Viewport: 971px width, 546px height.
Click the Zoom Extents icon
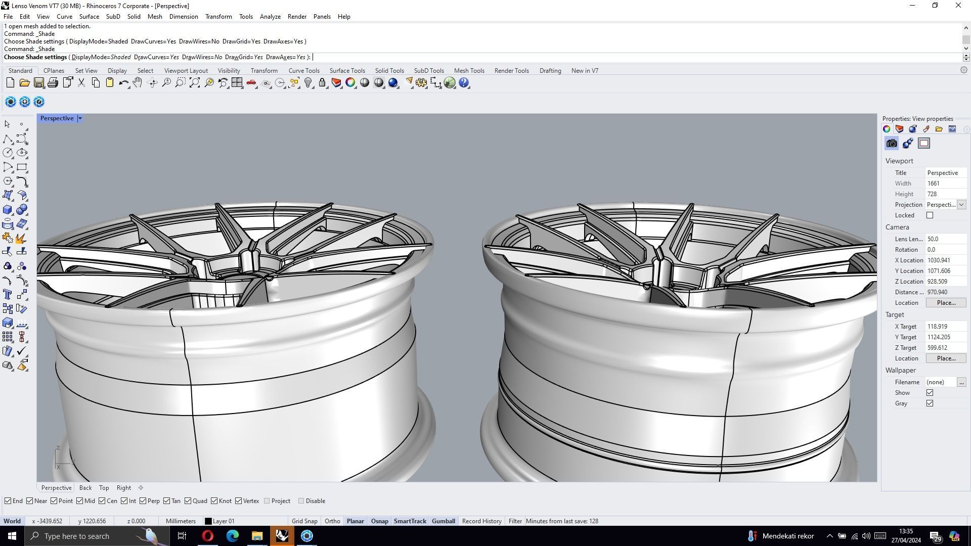[x=195, y=83]
